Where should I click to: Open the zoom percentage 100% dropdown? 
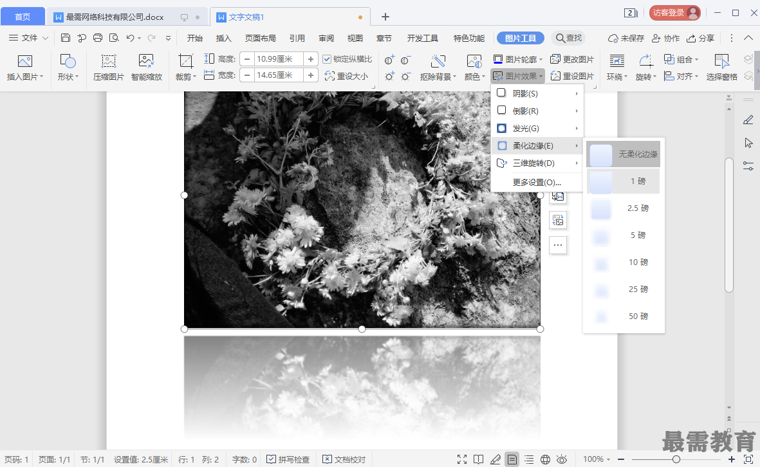596,459
